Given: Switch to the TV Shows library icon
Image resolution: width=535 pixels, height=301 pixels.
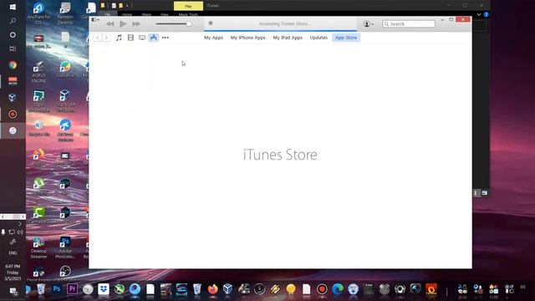Looking at the screenshot, I should [x=142, y=38].
